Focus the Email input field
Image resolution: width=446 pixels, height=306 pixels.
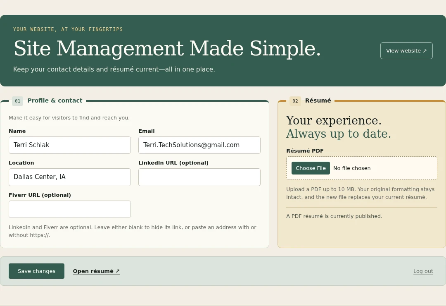click(199, 145)
